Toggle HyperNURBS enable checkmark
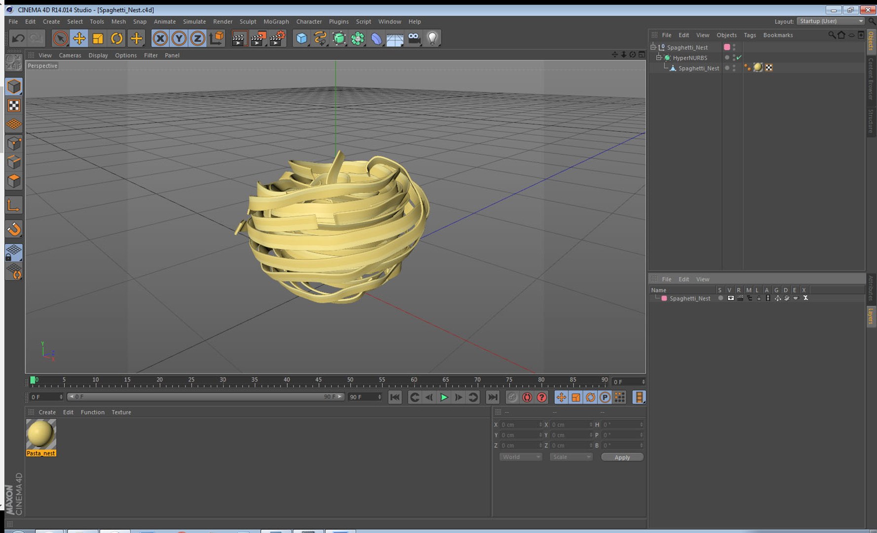Image resolution: width=877 pixels, height=533 pixels. point(739,58)
